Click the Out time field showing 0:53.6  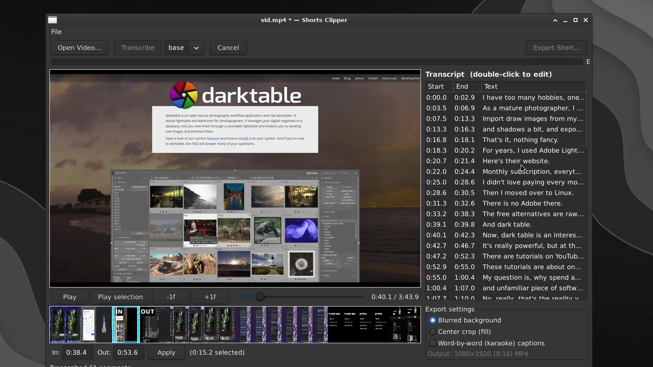click(x=128, y=353)
